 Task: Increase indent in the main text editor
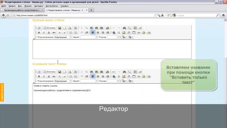(87, 76)
